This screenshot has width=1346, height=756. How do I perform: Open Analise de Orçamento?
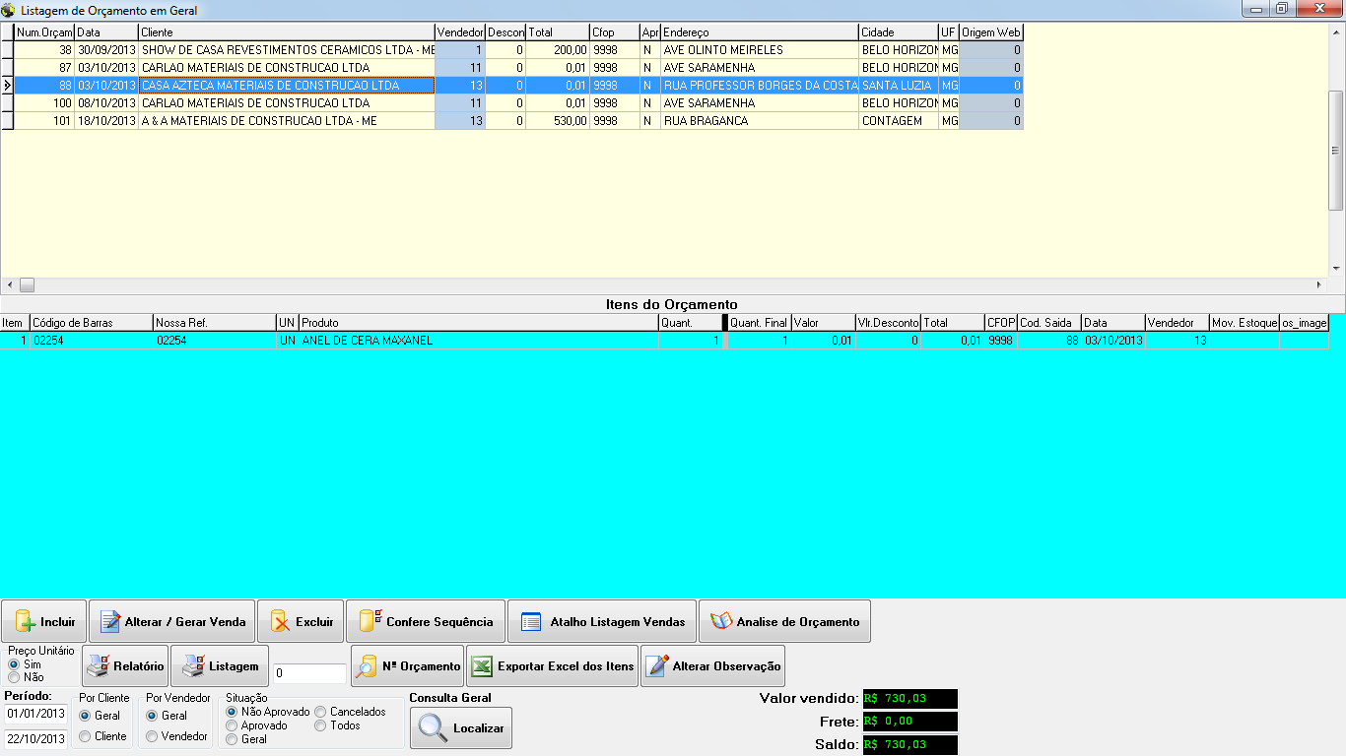tap(784, 621)
